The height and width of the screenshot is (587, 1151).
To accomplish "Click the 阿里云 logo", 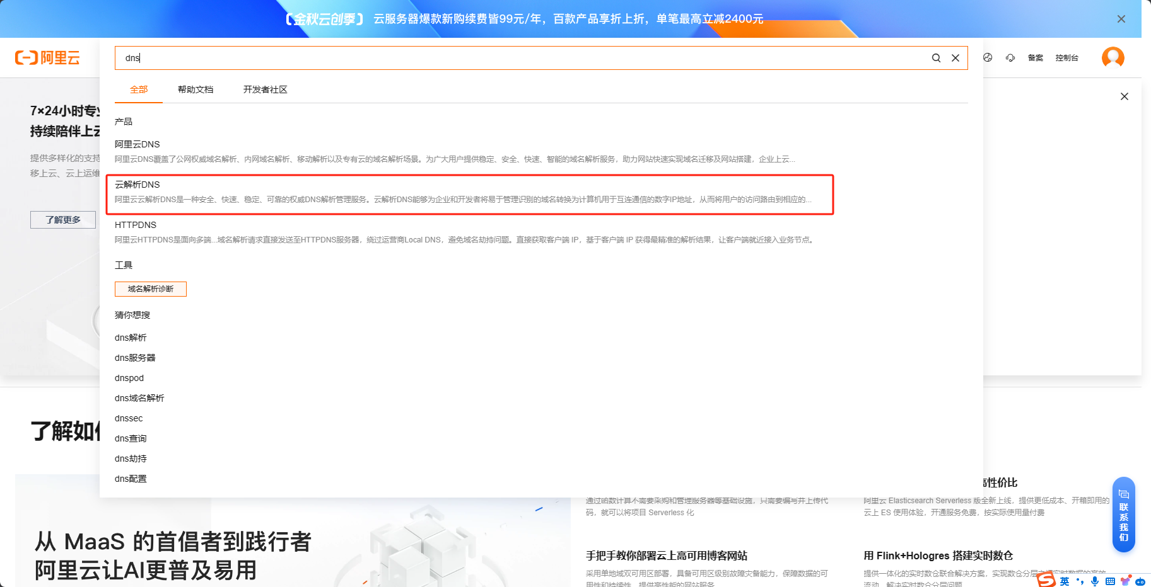I will (47, 58).
